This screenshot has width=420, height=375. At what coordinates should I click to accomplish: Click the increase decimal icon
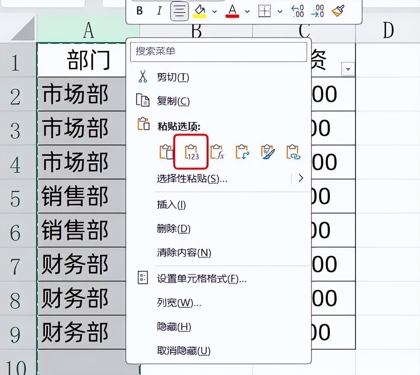point(298,11)
